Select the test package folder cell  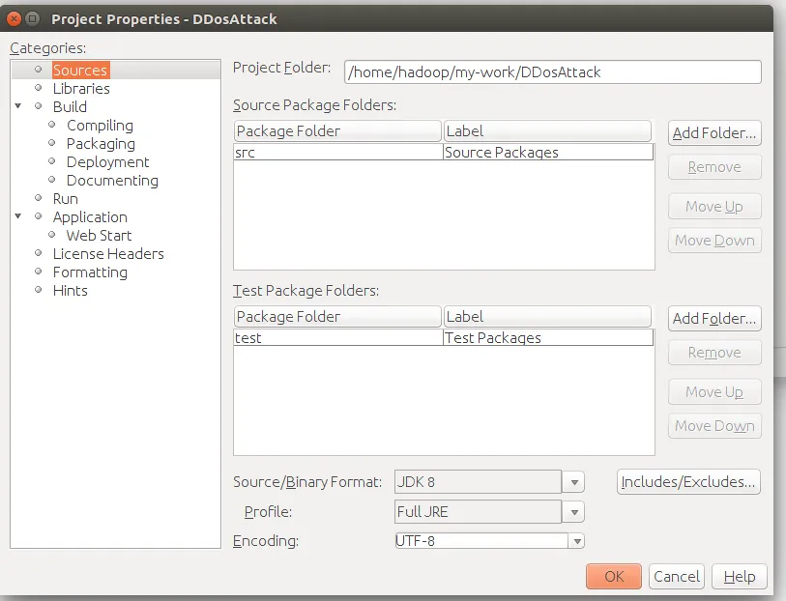coord(338,338)
